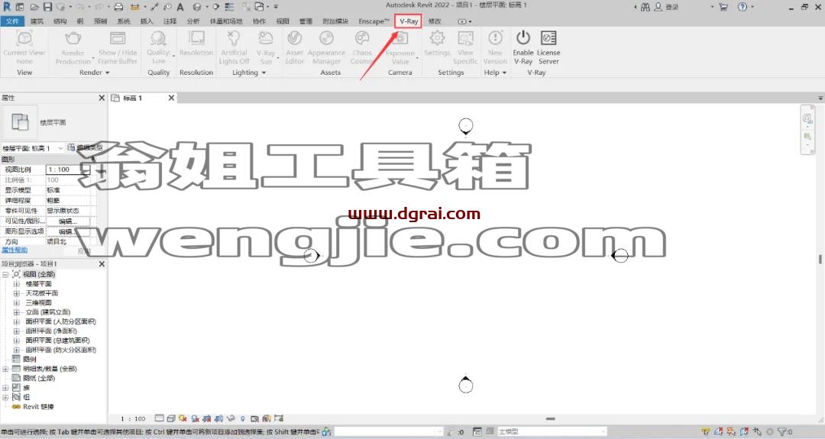The image size is (825, 439).
Task: Close the 属性 Properties panel
Action: (x=102, y=98)
